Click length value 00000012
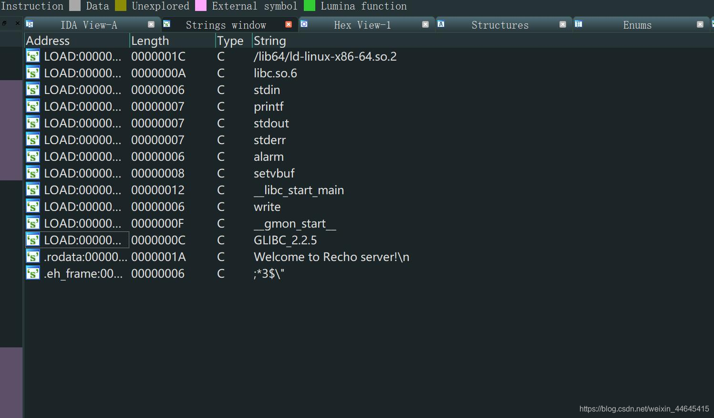Image resolution: width=714 pixels, height=418 pixels. coord(158,190)
